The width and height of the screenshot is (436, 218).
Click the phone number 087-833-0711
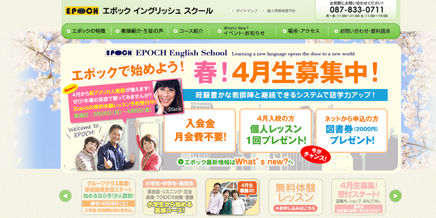(x=356, y=10)
